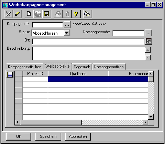
Task: Click the table's horizontal scrollbar right arrow
Action: [145, 122]
